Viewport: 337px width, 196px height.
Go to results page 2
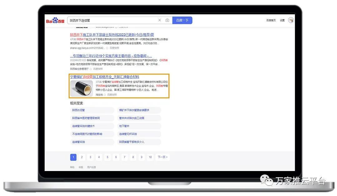tap(82, 157)
